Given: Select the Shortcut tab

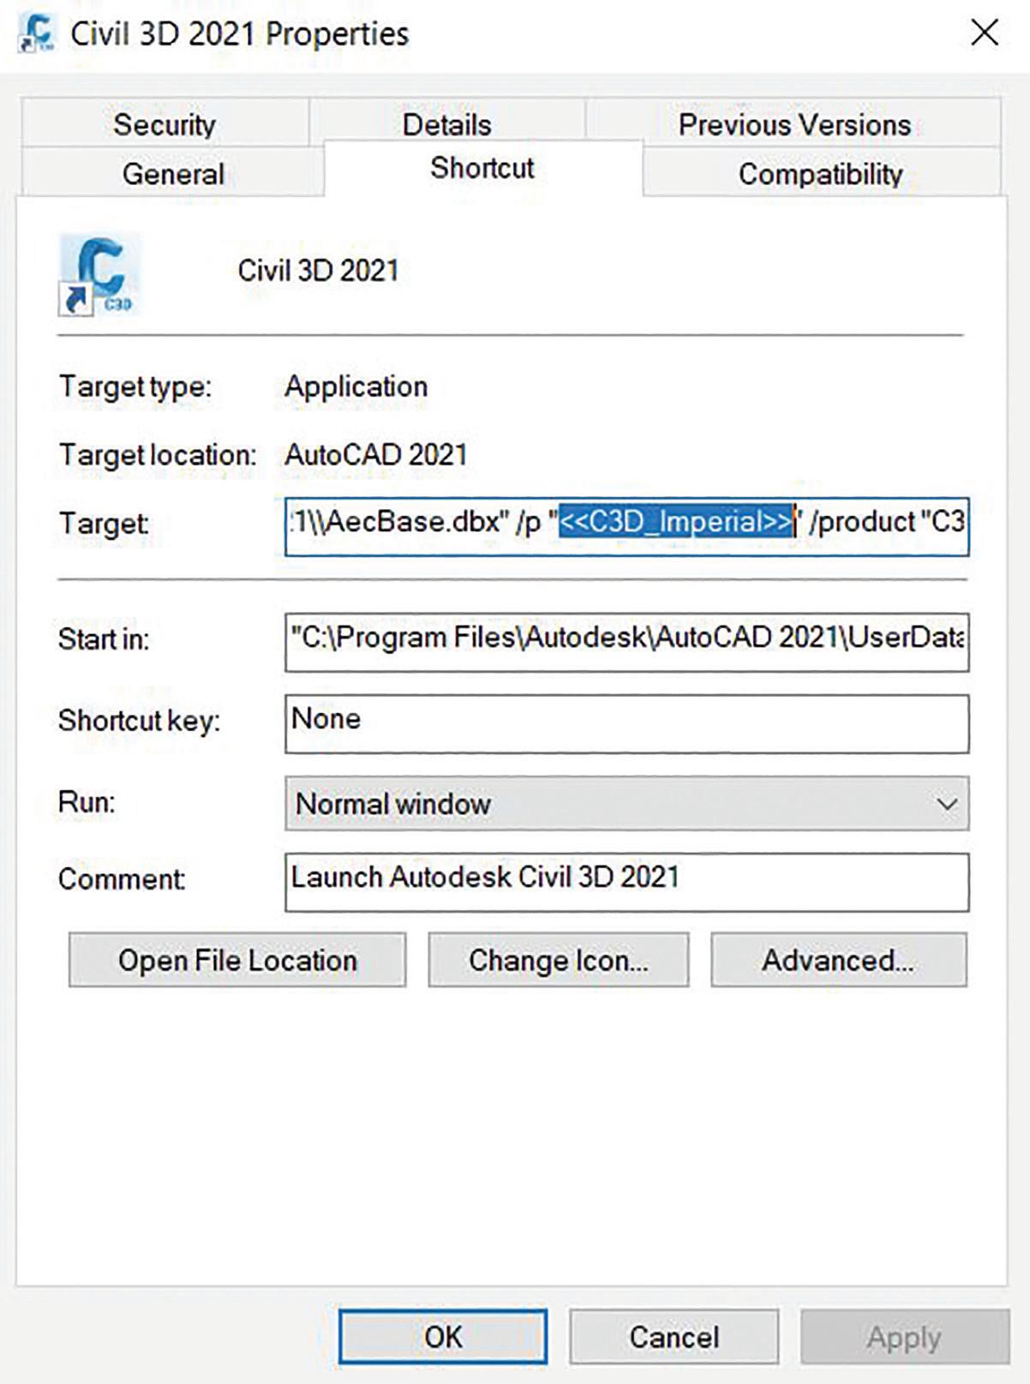Looking at the screenshot, I should [482, 168].
